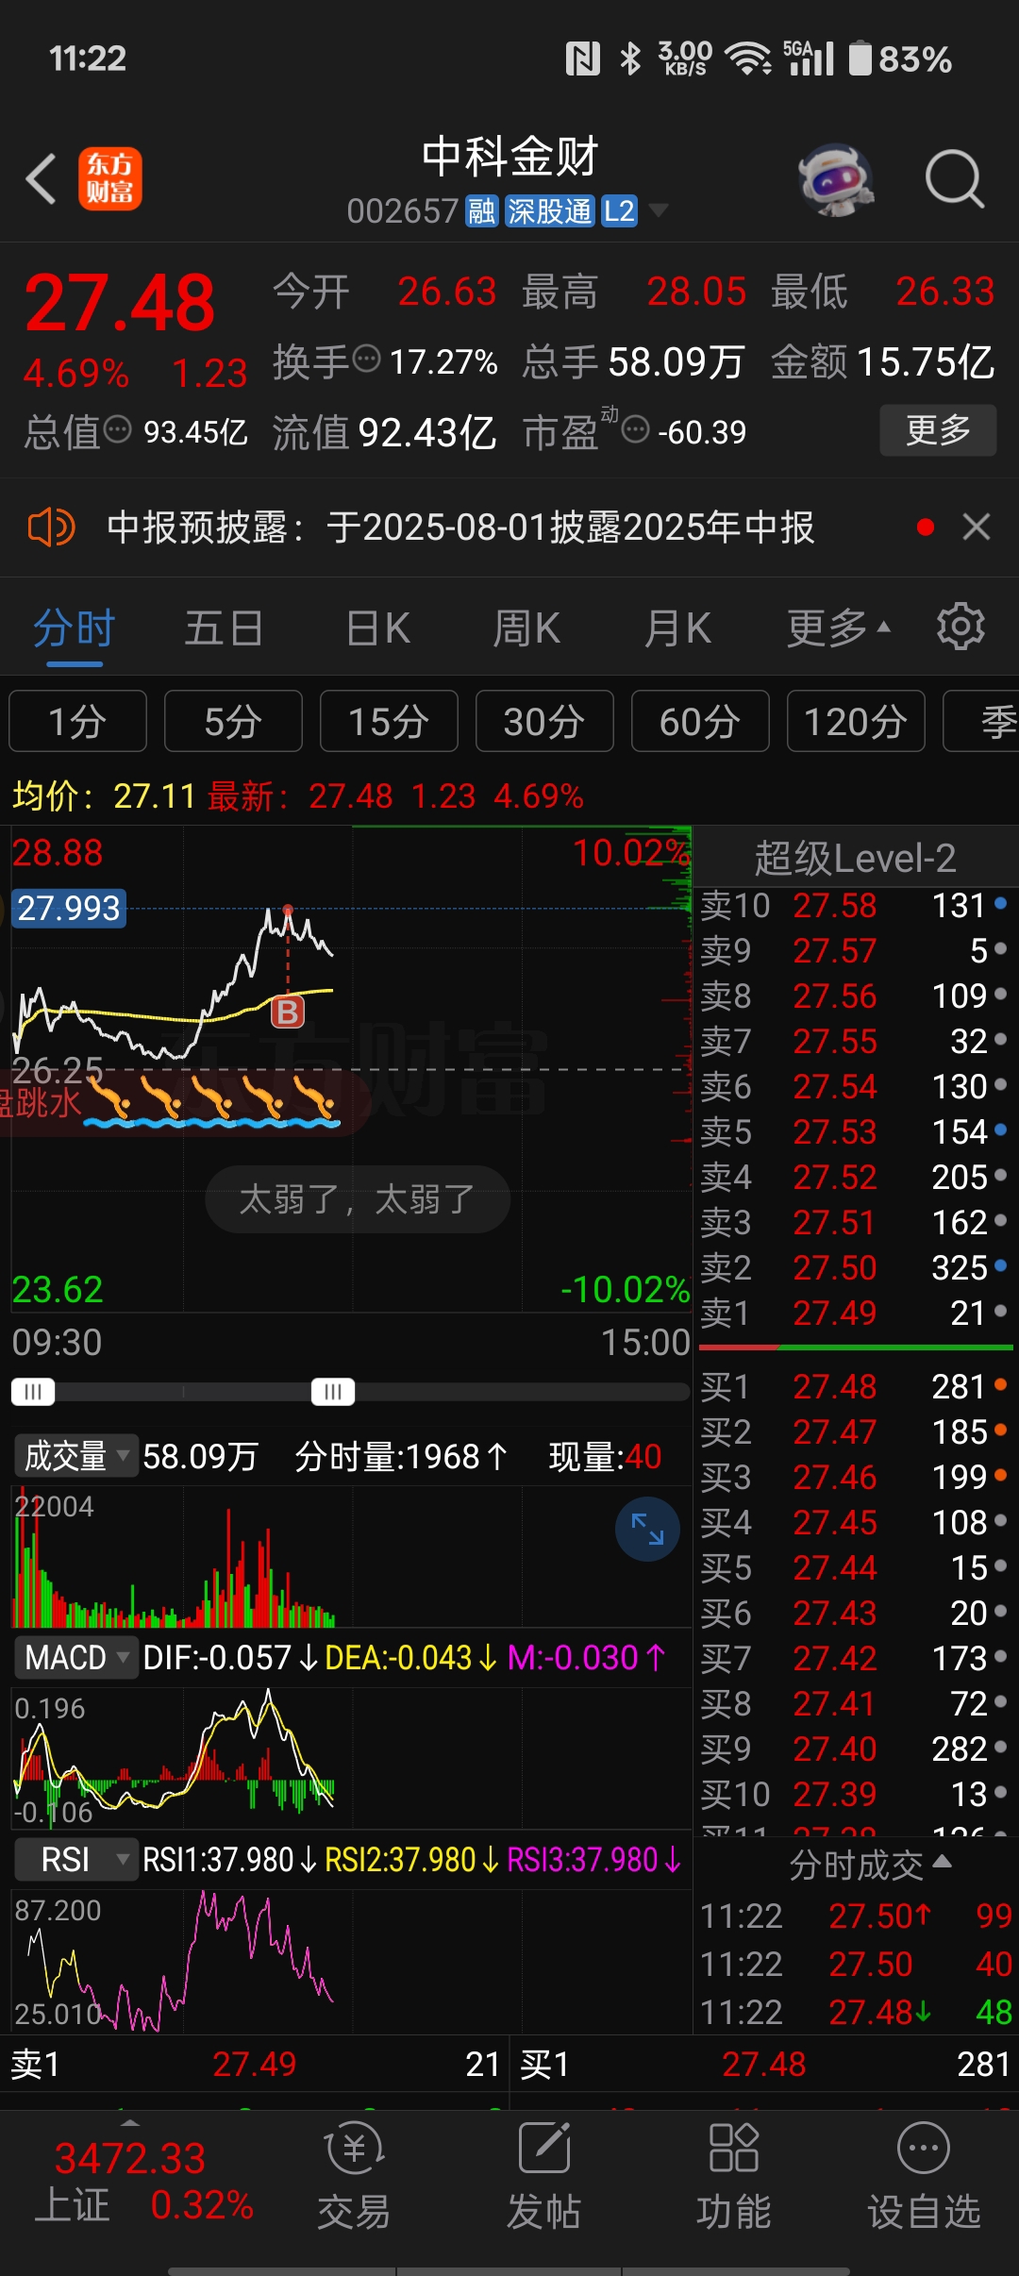Image resolution: width=1019 pixels, height=2276 pixels.
Task: Expand chart with fullscreen arrows icon
Action: (647, 1529)
